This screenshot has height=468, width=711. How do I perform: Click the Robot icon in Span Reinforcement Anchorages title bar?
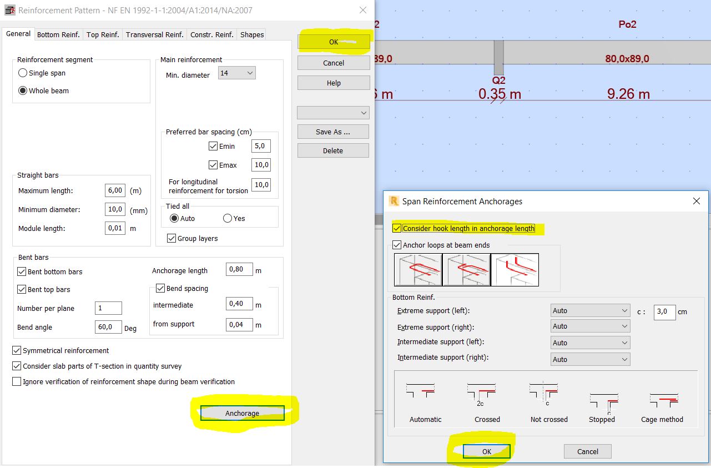395,201
